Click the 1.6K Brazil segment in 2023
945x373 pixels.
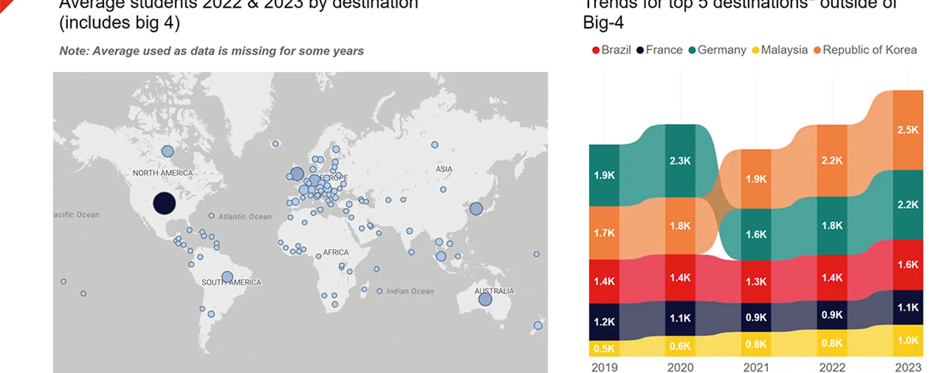point(908,264)
